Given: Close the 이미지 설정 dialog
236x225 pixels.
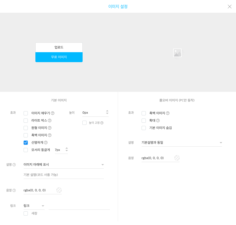Looking at the screenshot, I should pyautogui.click(x=229, y=7).
